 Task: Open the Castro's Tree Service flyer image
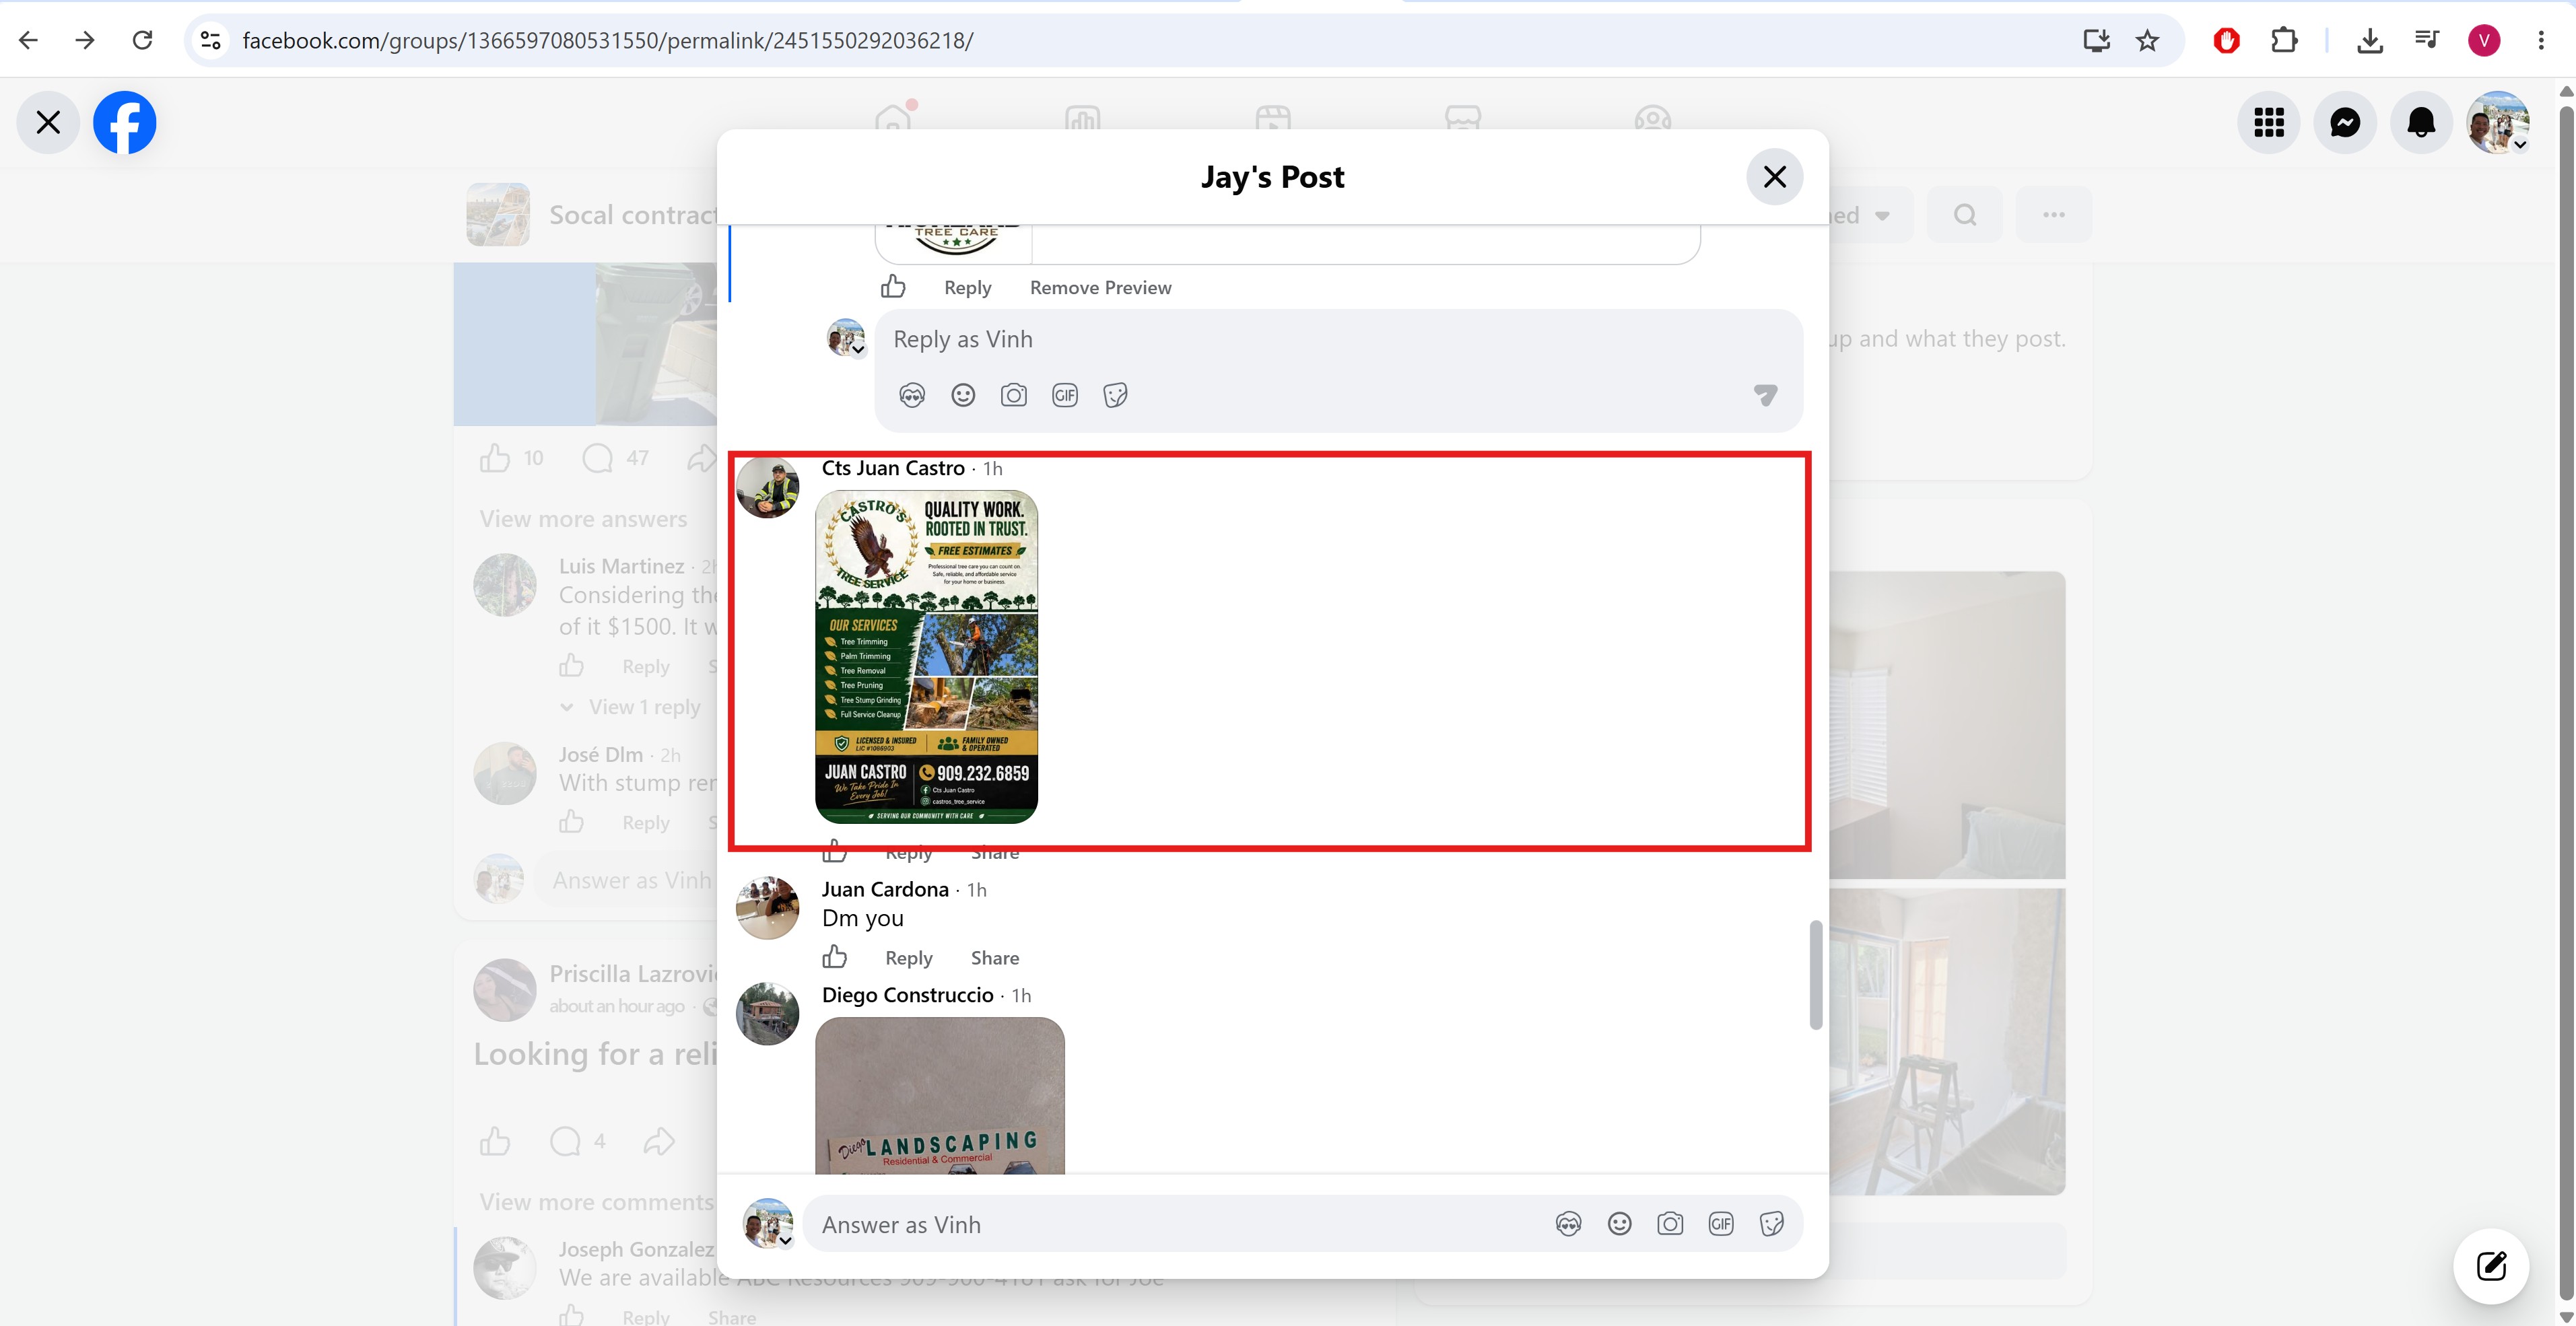(927, 657)
